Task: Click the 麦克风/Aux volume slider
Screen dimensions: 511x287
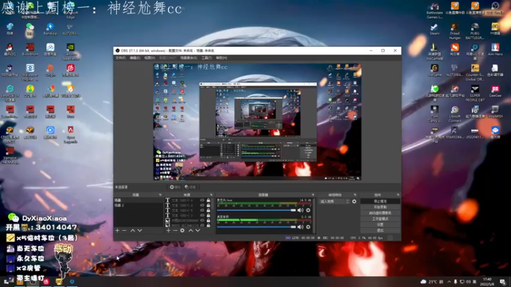Action: tap(256, 210)
